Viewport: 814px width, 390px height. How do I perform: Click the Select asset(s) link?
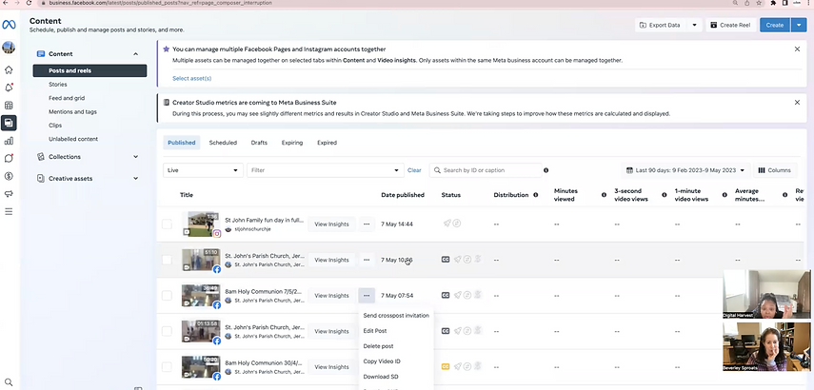(192, 78)
